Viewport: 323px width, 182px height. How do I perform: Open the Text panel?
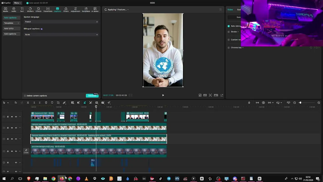[x=22, y=10]
